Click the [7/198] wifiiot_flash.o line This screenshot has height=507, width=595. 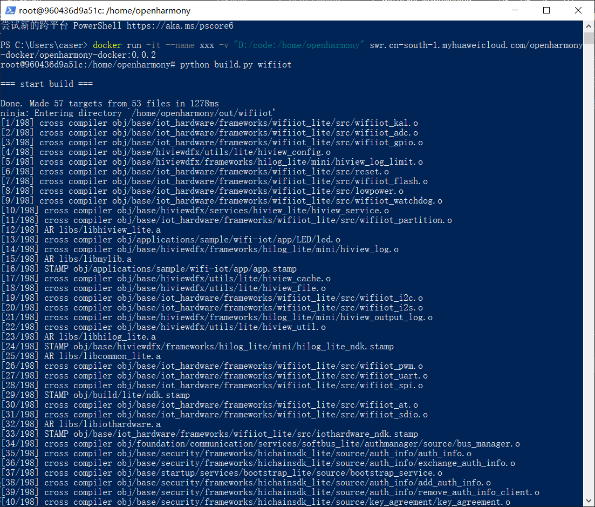214,181
